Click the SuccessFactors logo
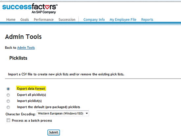The width and height of the screenshot is (181, 136). (30, 9)
